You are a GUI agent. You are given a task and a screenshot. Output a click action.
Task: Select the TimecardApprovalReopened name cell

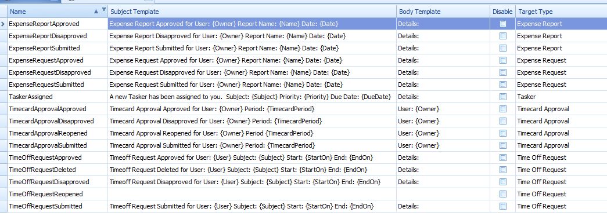(x=58, y=133)
